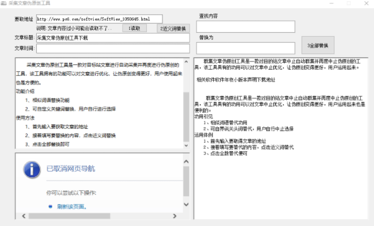Click the 1读取 button

[x=134, y=28]
